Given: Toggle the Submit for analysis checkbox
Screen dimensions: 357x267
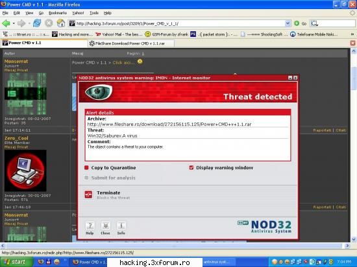Looking at the screenshot, I should [86, 178].
